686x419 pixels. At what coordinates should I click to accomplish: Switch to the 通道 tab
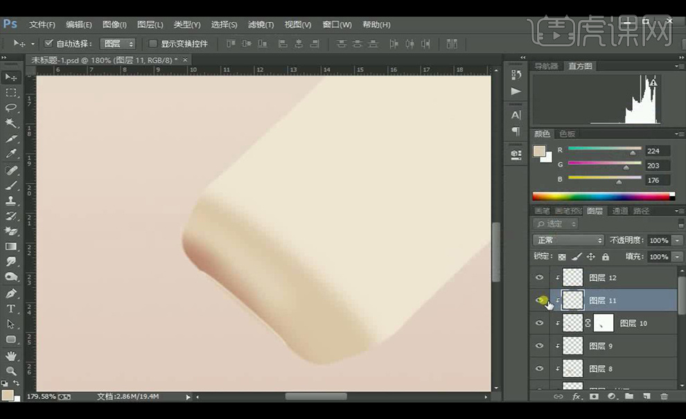tap(619, 211)
